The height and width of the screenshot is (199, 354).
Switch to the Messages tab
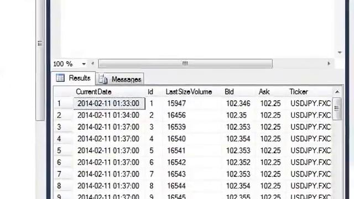click(x=120, y=79)
